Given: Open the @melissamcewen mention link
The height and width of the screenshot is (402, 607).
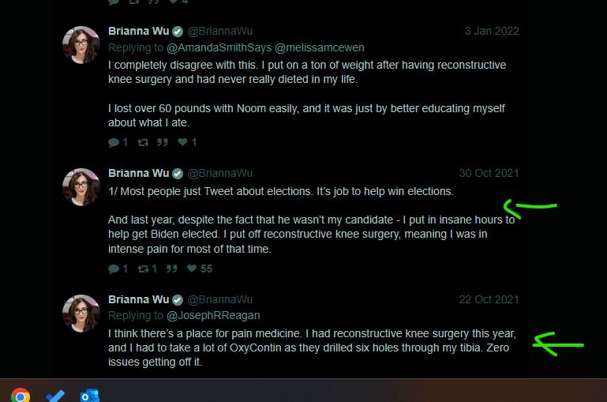Looking at the screenshot, I should point(320,47).
